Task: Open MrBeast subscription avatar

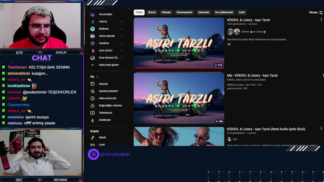Action: pyautogui.click(x=93, y=29)
